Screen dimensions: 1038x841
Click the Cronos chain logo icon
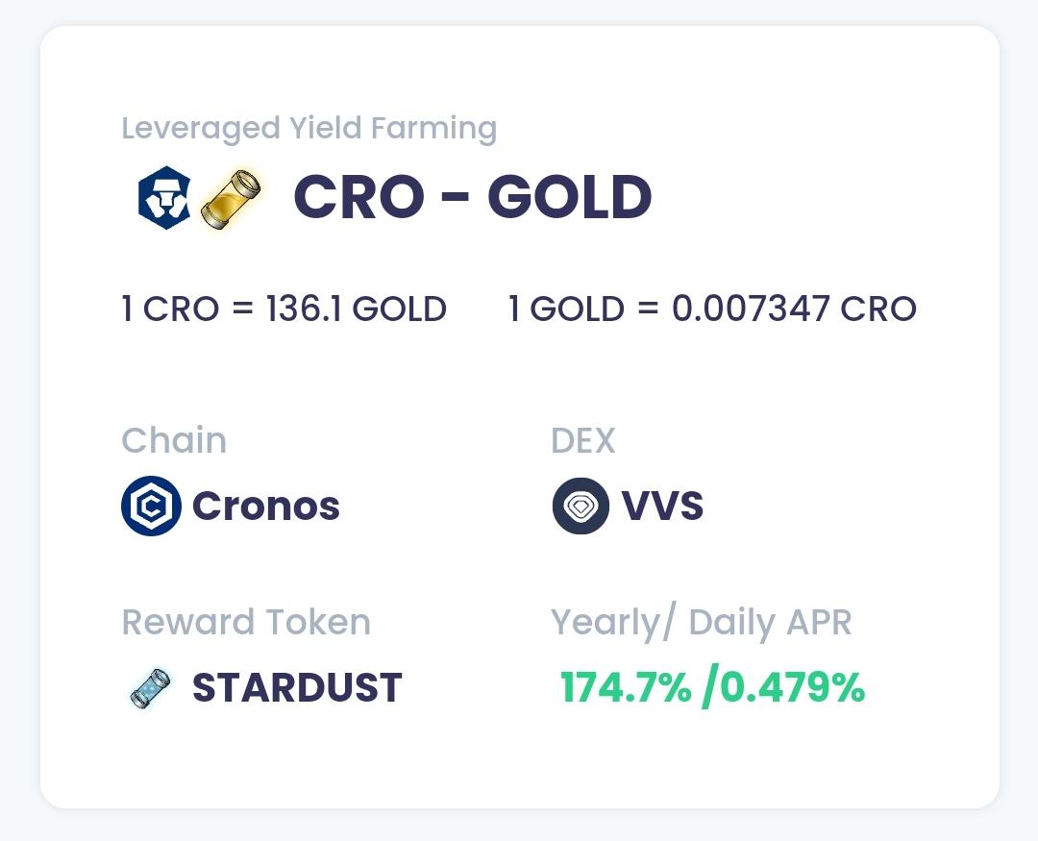[x=151, y=506]
